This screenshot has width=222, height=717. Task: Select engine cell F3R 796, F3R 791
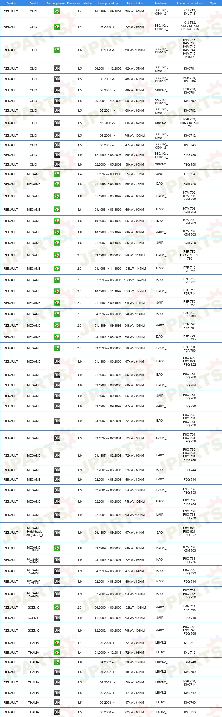click(x=190, y=326)
